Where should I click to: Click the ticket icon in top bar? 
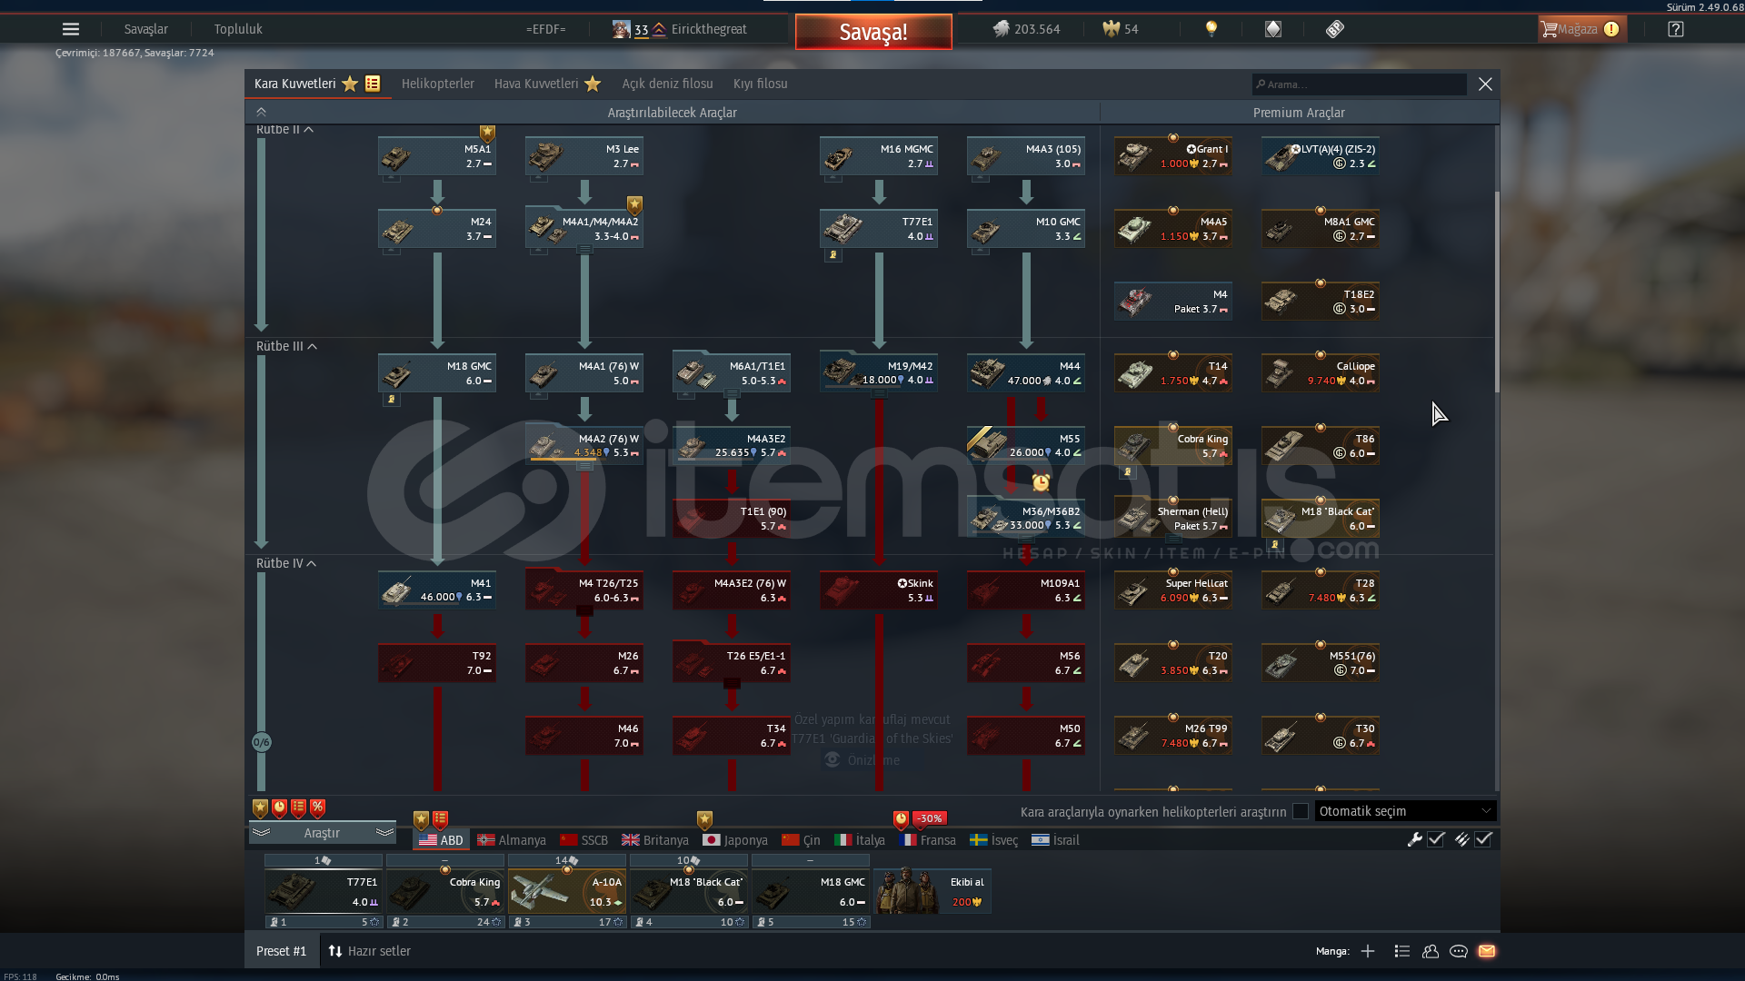click(x=1334, y=29)
